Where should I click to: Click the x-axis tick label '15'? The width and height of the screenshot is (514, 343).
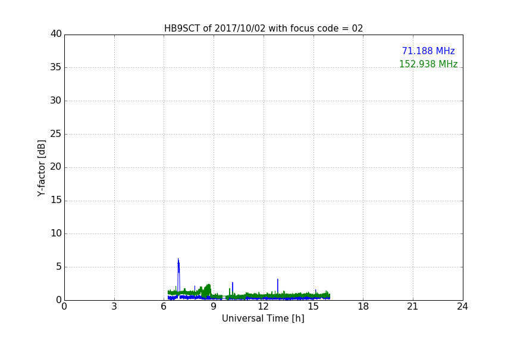click(313, 307)
